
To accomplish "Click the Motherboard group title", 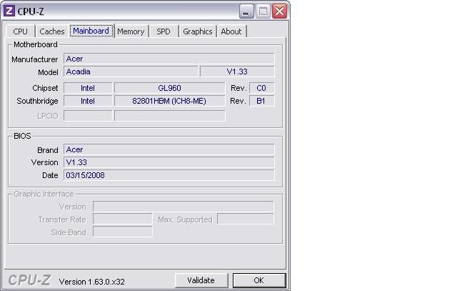I will (36, 44).
